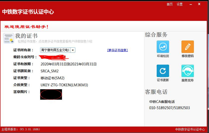This screenshot has height=133, width=209.
Task: Close the certificate assistant window
Action: 199,4
